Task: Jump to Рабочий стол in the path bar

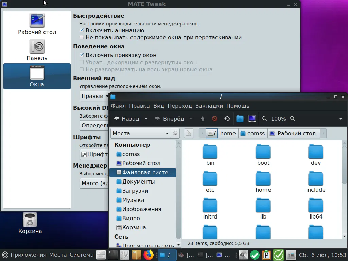Action: pos(293,133)
